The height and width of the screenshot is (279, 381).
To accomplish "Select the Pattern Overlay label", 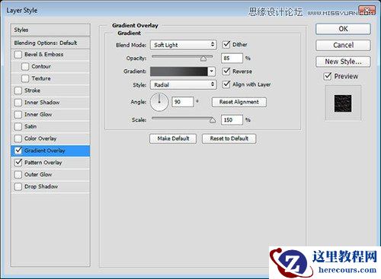I will click(x=43, y=163).
